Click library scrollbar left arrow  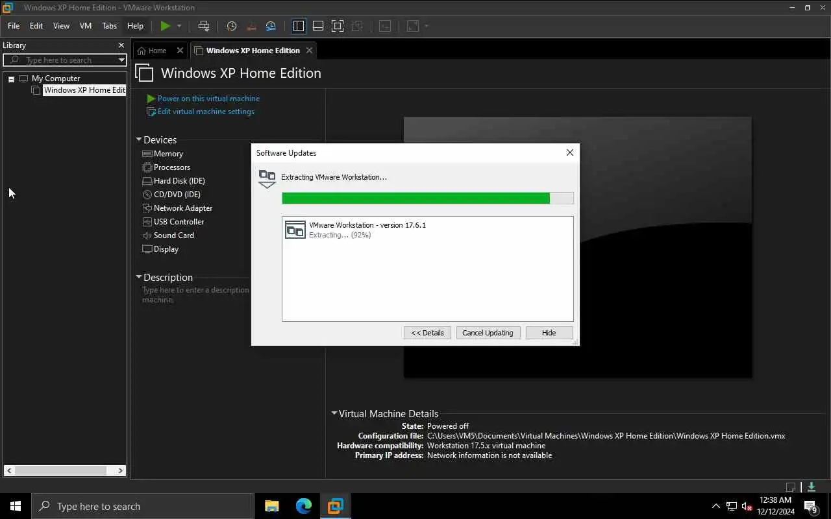pos(9,470)
